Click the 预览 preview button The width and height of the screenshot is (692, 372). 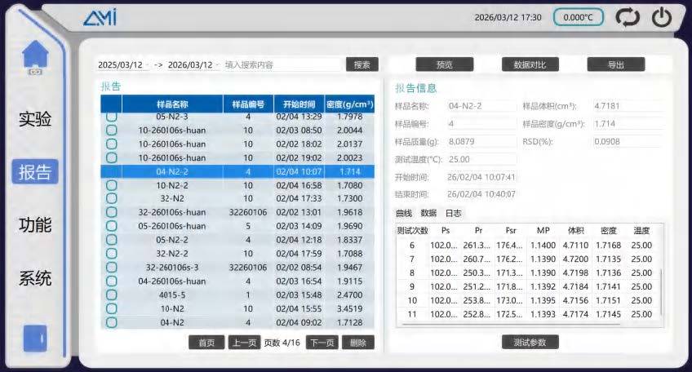coord(445,65)
